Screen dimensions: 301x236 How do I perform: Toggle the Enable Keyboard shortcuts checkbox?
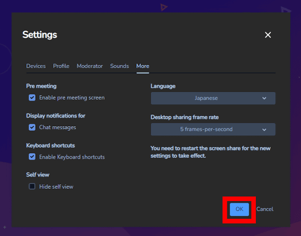[x=32, y=156]
